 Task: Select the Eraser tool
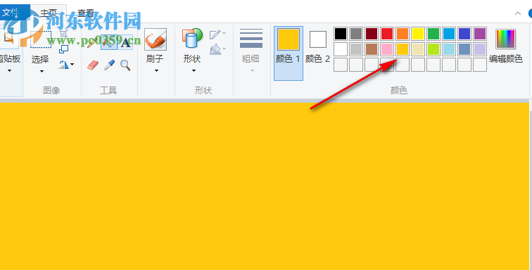93,65
